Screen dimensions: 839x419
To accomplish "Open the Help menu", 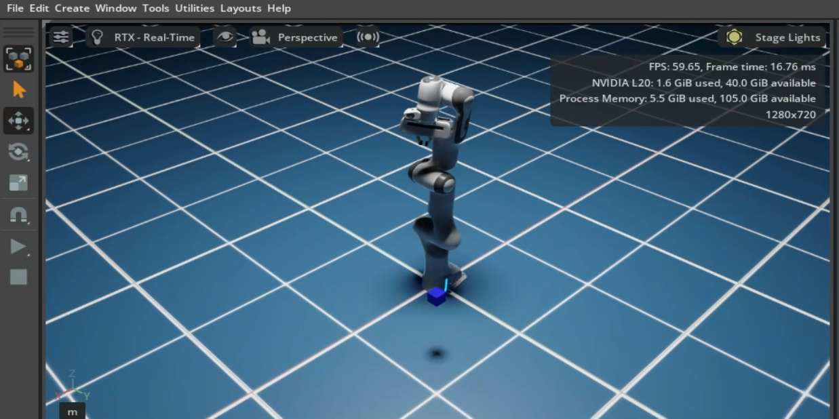I will coord(279,8).
